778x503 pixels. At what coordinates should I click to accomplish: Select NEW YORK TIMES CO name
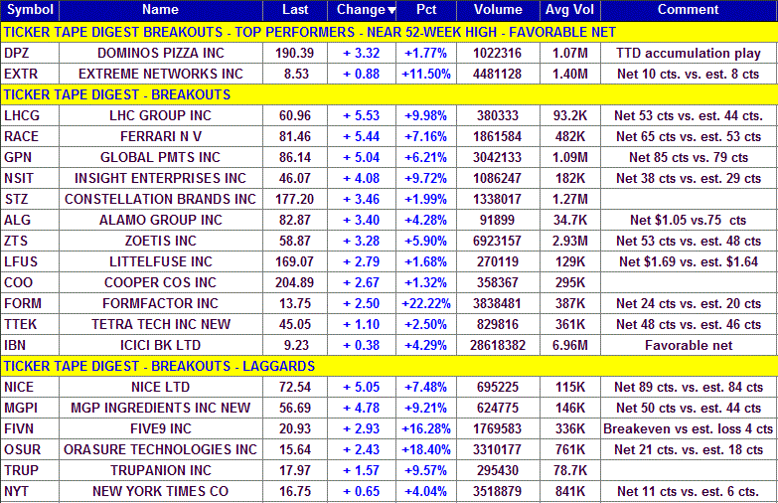point(161,491)
